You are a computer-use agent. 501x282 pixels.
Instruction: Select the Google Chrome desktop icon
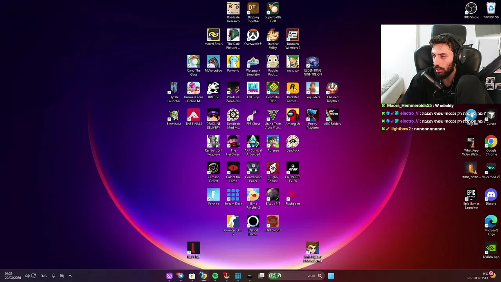click(491, 146)
